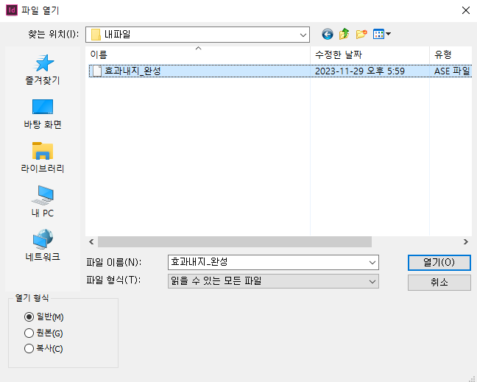Open 네트워크 location
477x382 pixels.
pyautogui.click(x=43, y=245)
